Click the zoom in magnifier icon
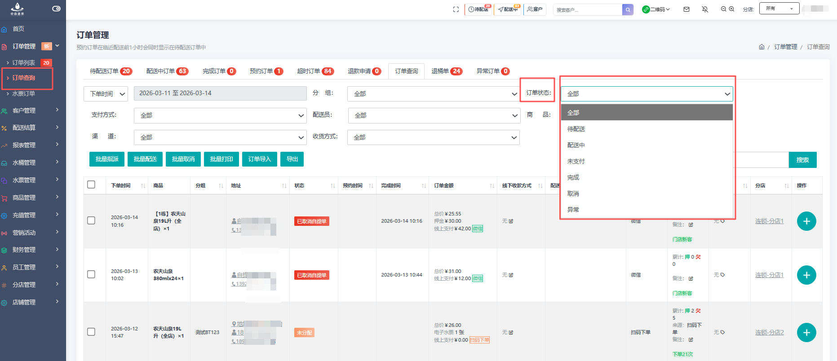 (x=731, y=9)
